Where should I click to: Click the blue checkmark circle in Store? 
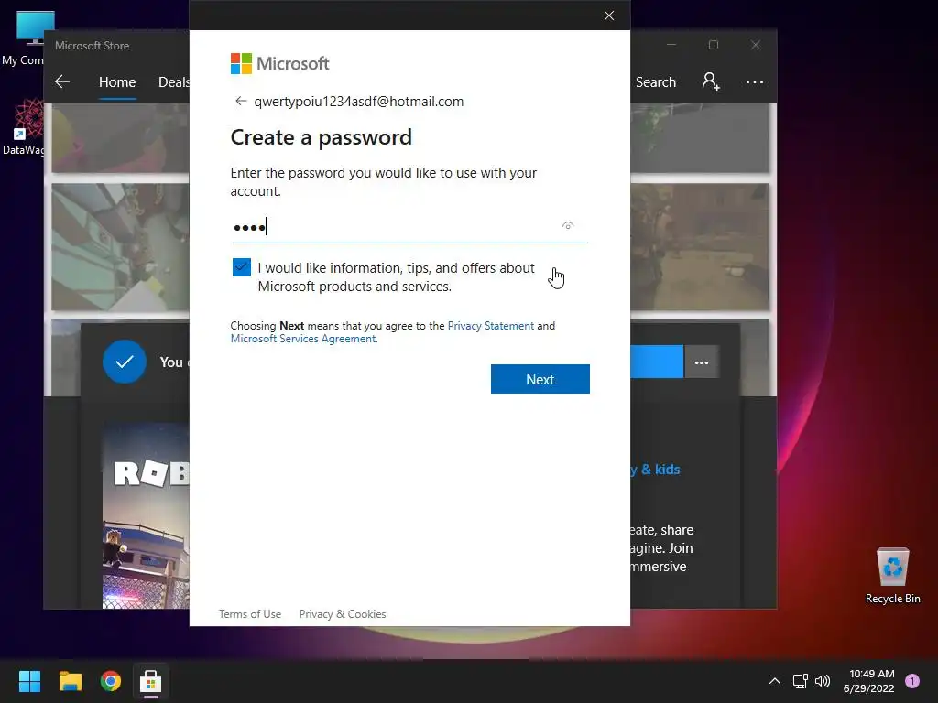tap(125, 362)
